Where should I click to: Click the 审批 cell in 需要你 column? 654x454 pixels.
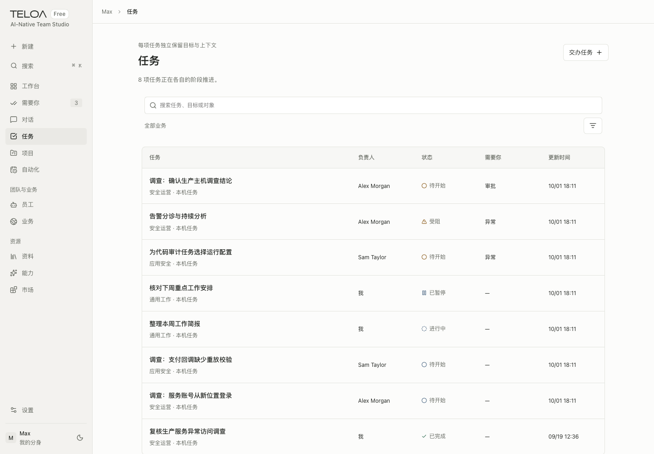pos(490,186)
